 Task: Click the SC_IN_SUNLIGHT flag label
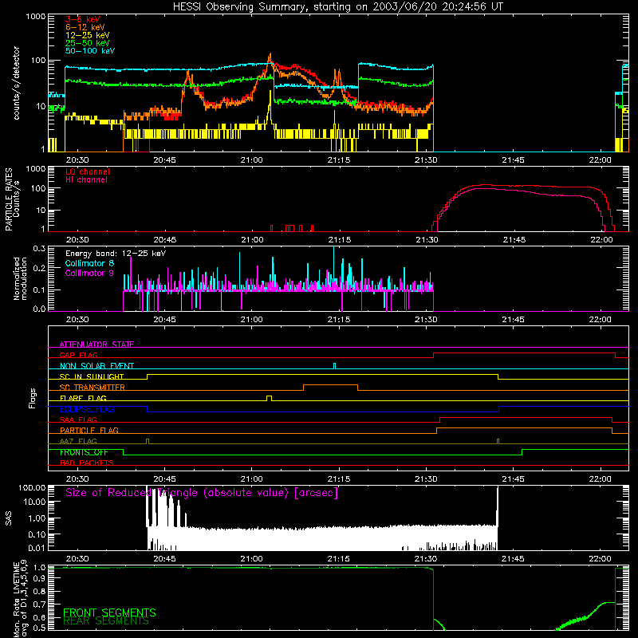point(92,376)
